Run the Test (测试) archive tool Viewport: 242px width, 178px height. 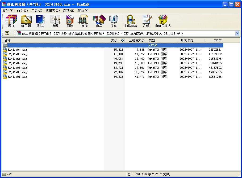(40, 21)
